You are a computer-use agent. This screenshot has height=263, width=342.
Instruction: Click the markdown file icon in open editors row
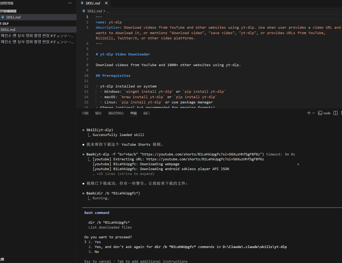[x=3, y=17]
